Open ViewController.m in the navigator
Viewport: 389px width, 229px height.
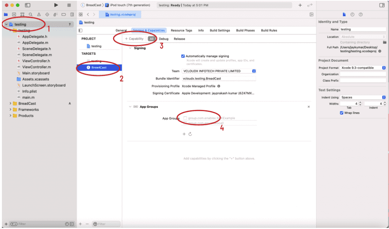click(37, 67)
